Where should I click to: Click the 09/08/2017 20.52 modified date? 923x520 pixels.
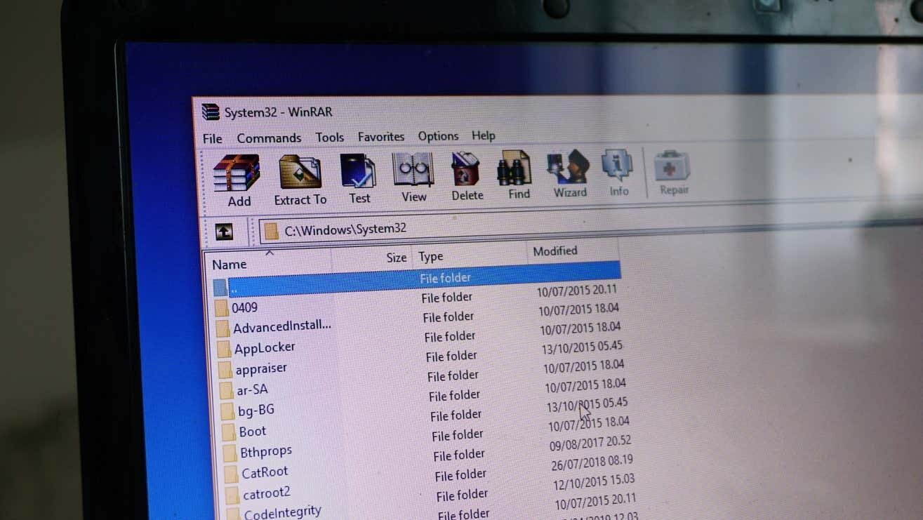pyautogui.click(x=590, y=442)
